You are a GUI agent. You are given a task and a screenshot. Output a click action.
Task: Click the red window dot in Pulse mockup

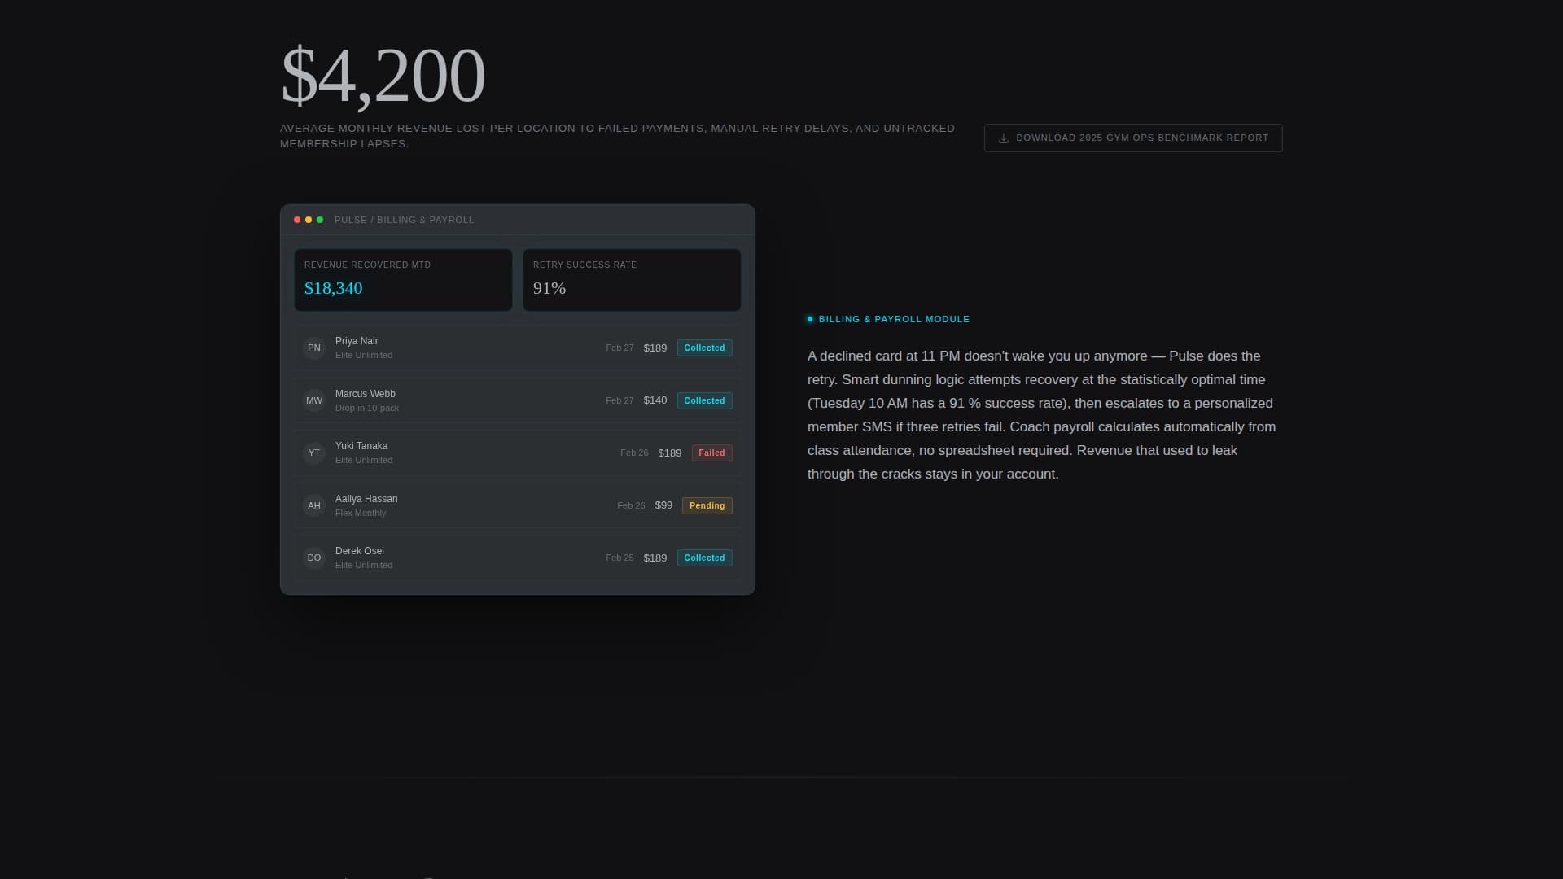tap(297, 220)
